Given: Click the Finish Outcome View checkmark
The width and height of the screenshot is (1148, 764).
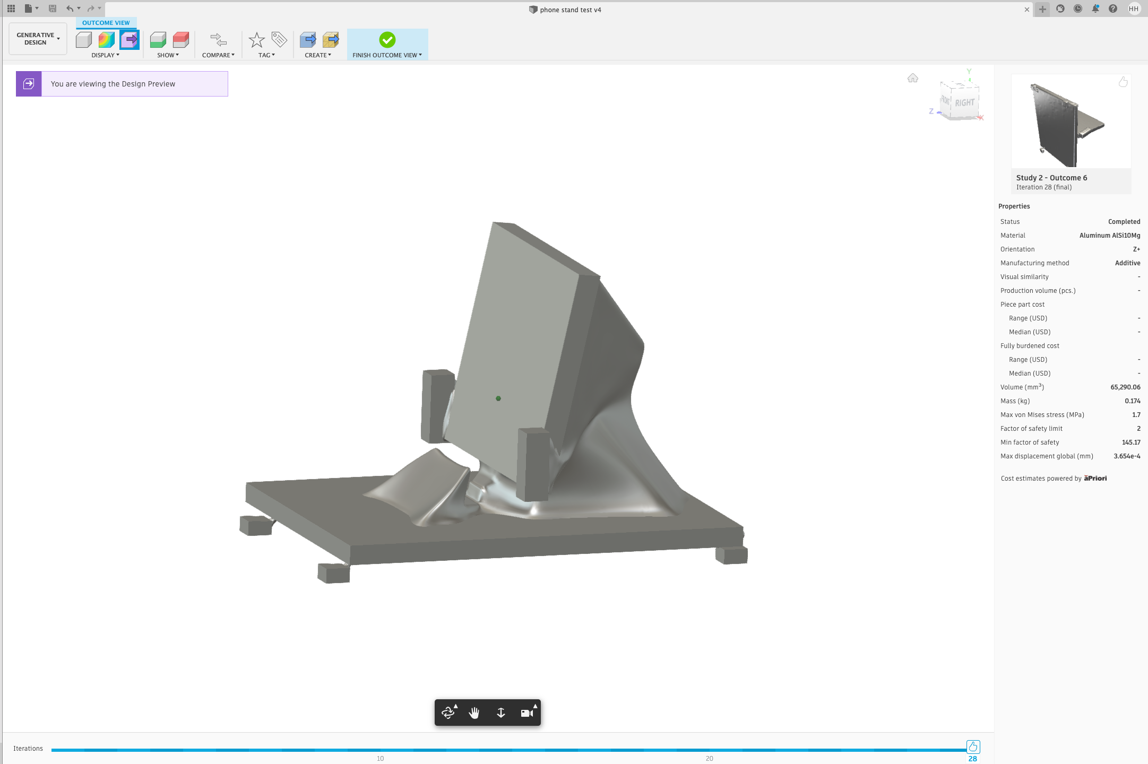Looking at the screenshot, I should click(x=387, y=40).
